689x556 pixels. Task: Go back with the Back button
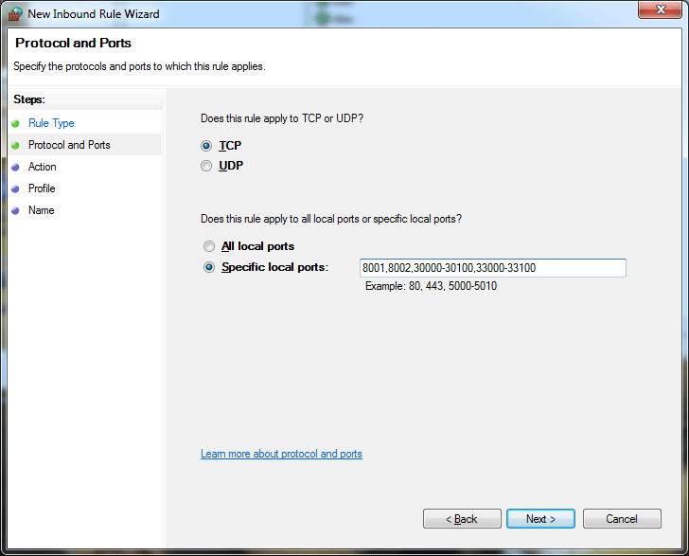point(462,519)
